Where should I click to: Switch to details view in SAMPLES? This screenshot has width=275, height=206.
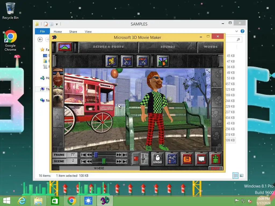(236, 175)
